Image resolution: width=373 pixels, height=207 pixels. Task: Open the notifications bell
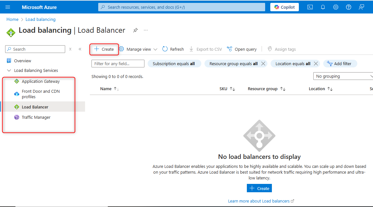323,7
